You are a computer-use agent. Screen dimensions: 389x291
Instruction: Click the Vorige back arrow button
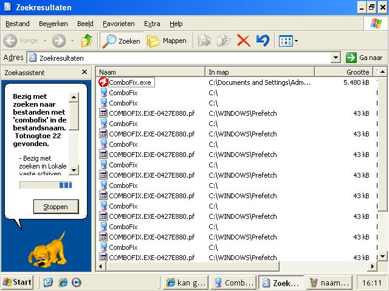point(21,41)
